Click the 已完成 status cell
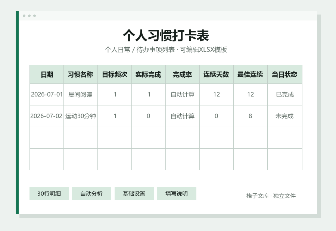 coord(285,95)
